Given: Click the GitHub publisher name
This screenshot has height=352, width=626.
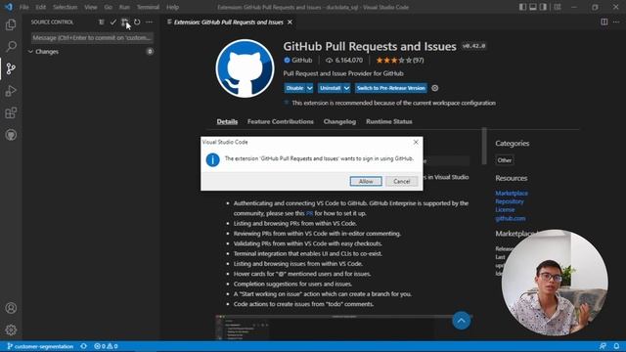Looking at the screenshot, I should click(x=301, y=61).
